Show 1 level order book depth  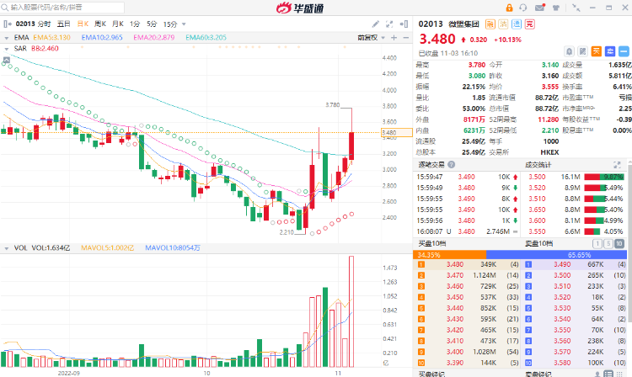[x=597, y=243]
